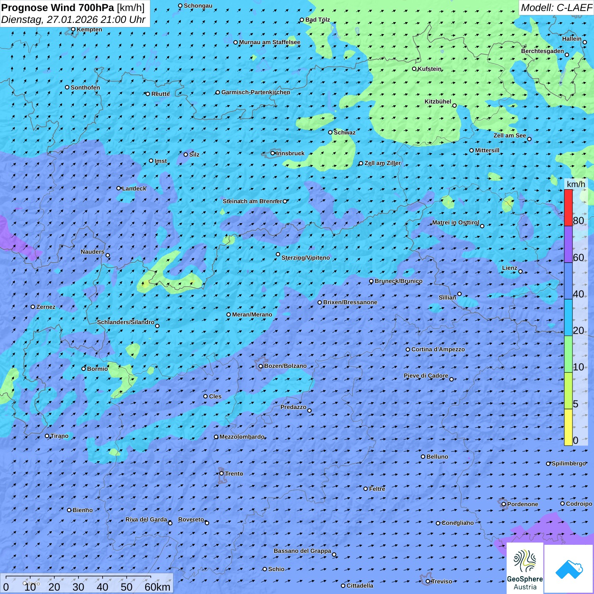The width and height of the screenshot is (594, 594).
Task: Click the Bormio city label
Action: (98, 369)
